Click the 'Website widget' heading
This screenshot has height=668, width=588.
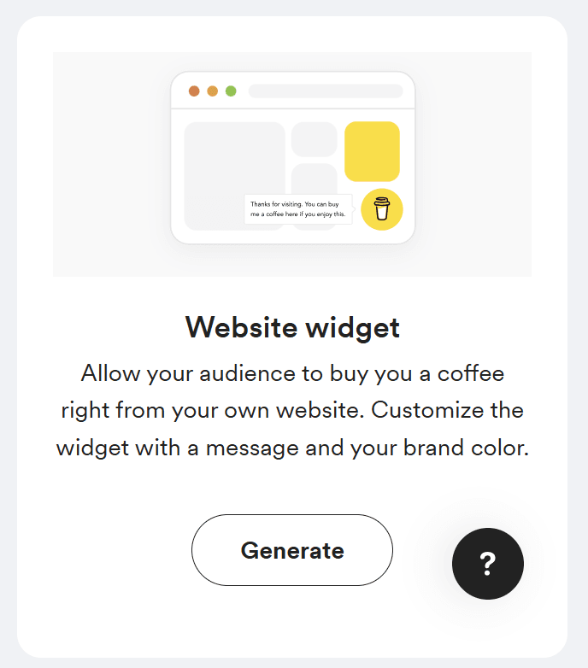coord(292,327)
